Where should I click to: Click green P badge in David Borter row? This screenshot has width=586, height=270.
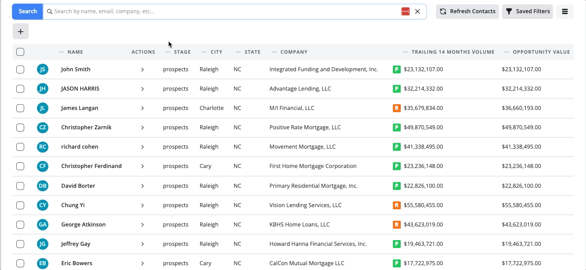tap(397, 186)
